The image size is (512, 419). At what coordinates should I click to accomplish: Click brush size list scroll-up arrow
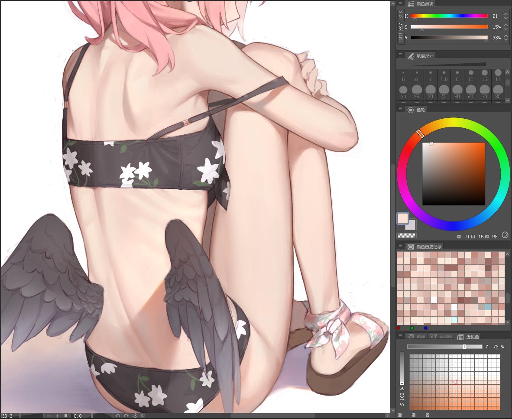[507, 72]
